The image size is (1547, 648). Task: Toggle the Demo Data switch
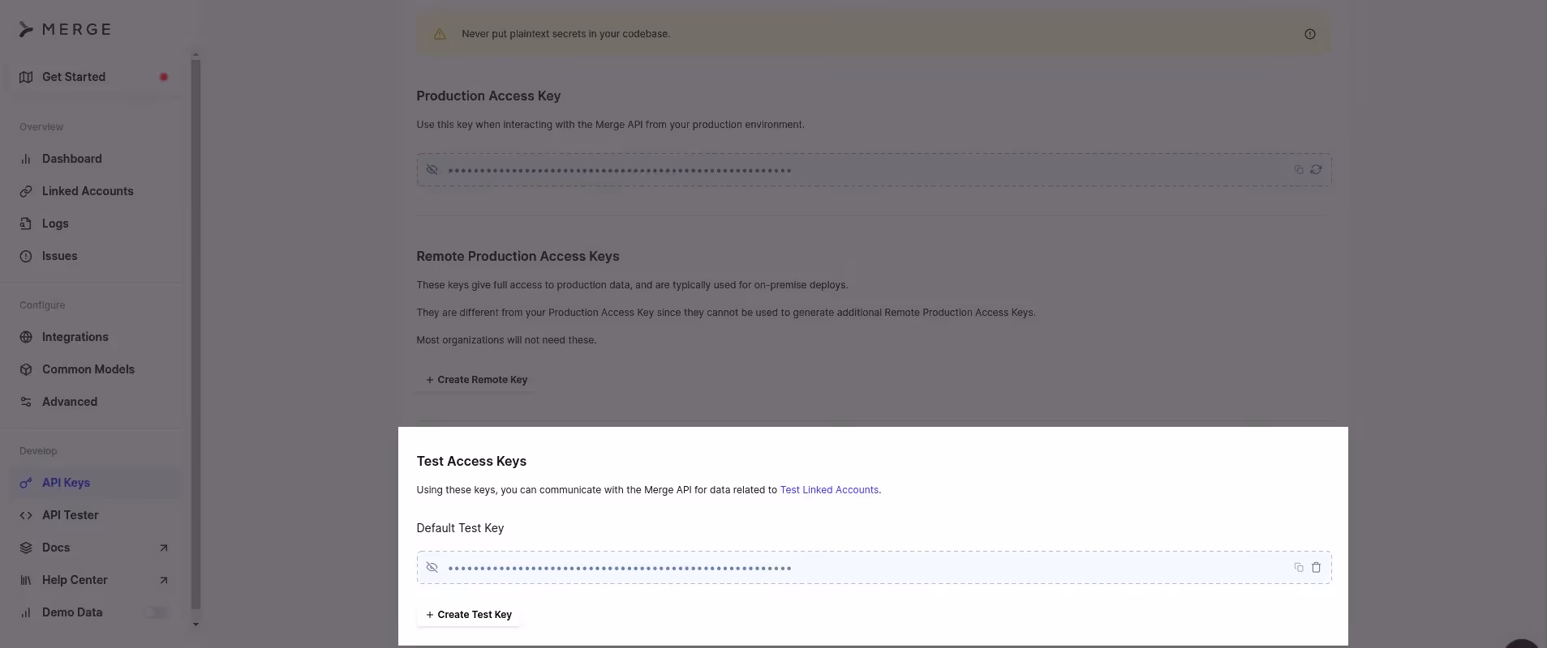tap(157, 612)
